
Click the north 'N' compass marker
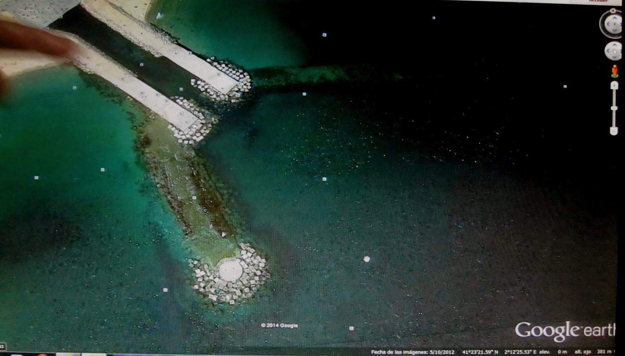[x=613, y=11]
